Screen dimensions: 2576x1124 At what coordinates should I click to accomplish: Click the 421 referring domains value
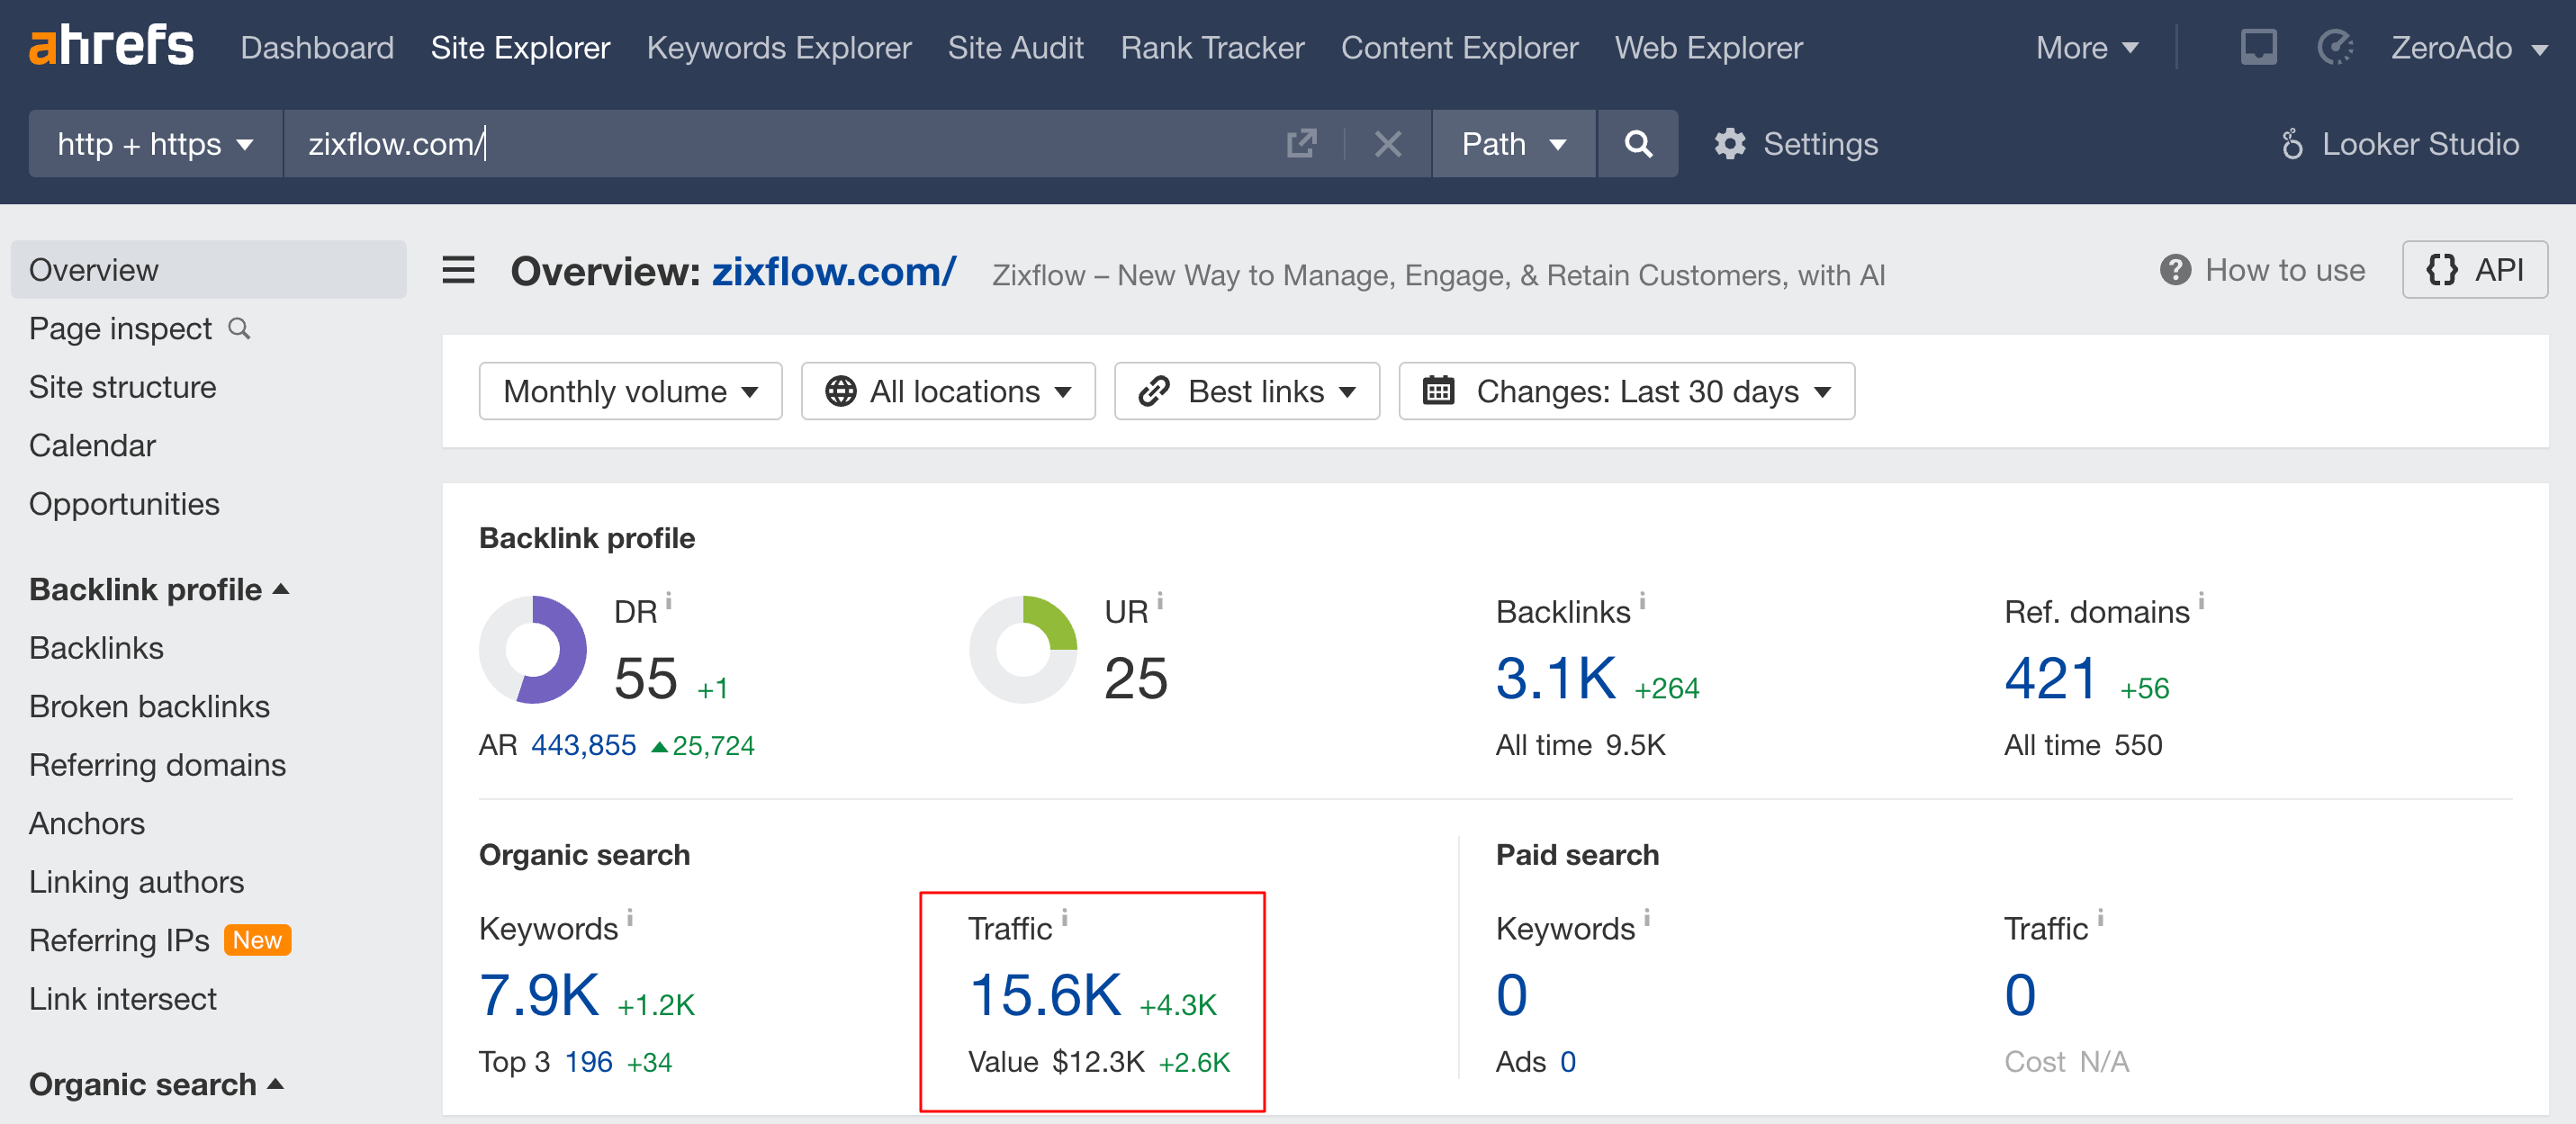2050,678
